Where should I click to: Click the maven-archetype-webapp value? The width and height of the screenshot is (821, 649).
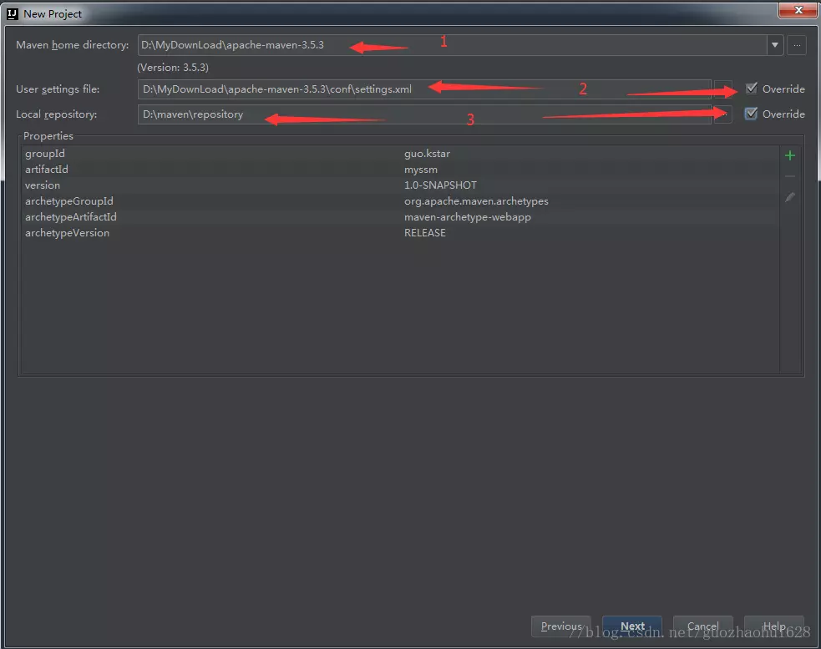coord(468,217)
